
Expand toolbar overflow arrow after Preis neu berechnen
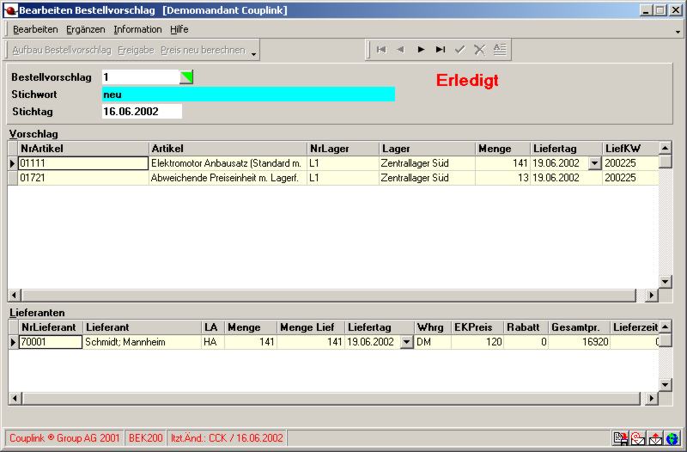(x=254, y=52)
